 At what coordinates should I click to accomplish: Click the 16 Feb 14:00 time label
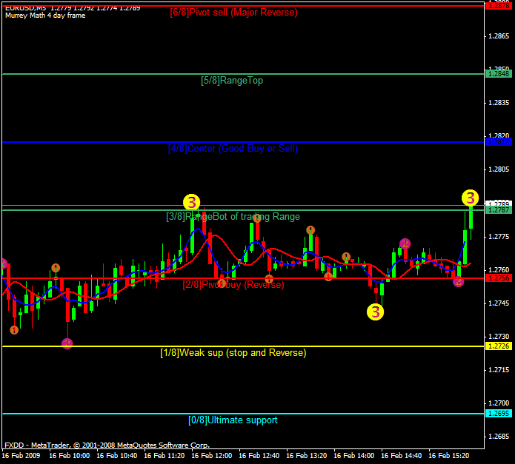[354, 455]
